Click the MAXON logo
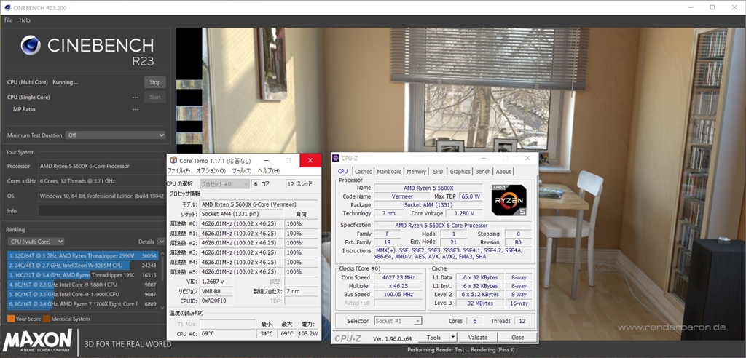The width and height of the screenshot is (746, 358). [38, 341]
